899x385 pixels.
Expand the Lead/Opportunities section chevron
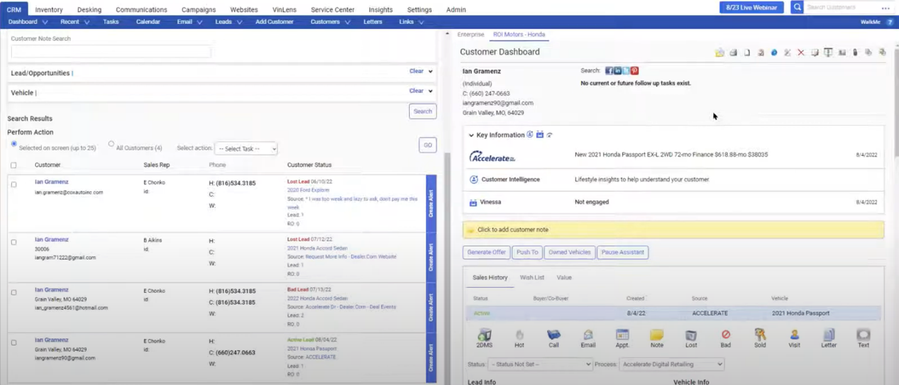(431, 72)
